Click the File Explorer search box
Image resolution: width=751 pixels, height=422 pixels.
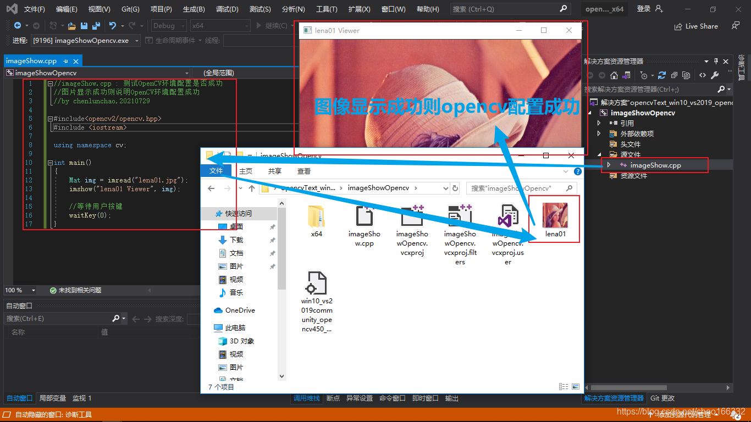point(521,188)
